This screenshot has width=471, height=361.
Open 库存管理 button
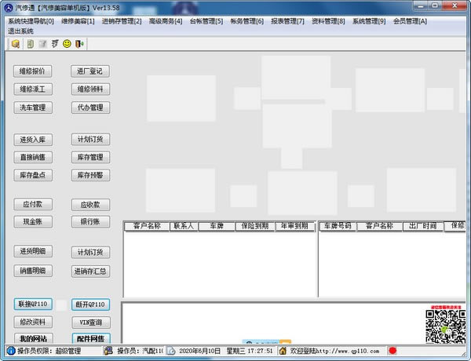point(91,157)
